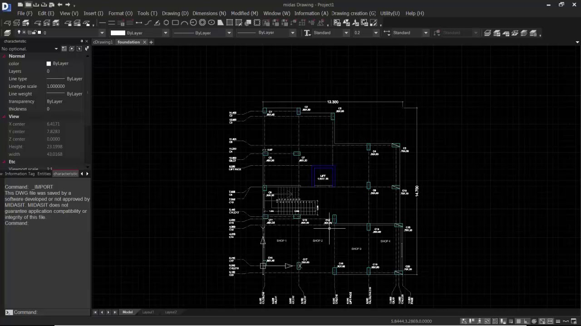Screen dimensions: 581x326
Task: Open the Utility(U) menu
Action: [x=390, y=13]
